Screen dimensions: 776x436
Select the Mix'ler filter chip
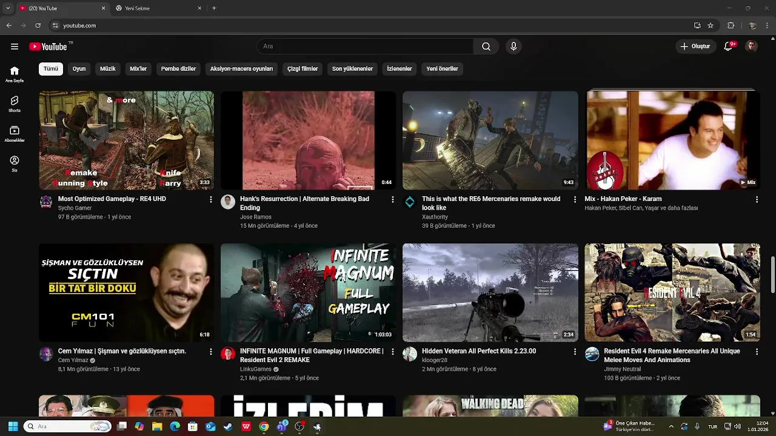tap(138, 69)
